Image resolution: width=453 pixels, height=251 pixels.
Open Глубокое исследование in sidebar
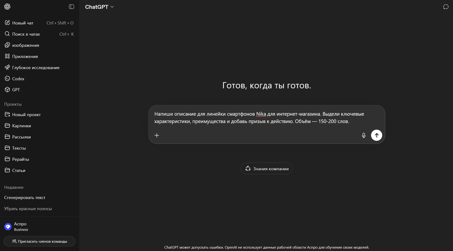[39, 68]
